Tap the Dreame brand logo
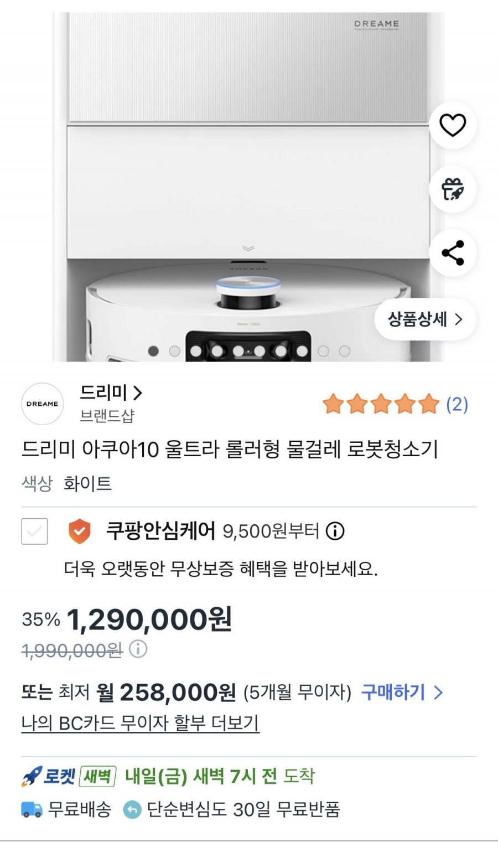 (x=42, y=404)
